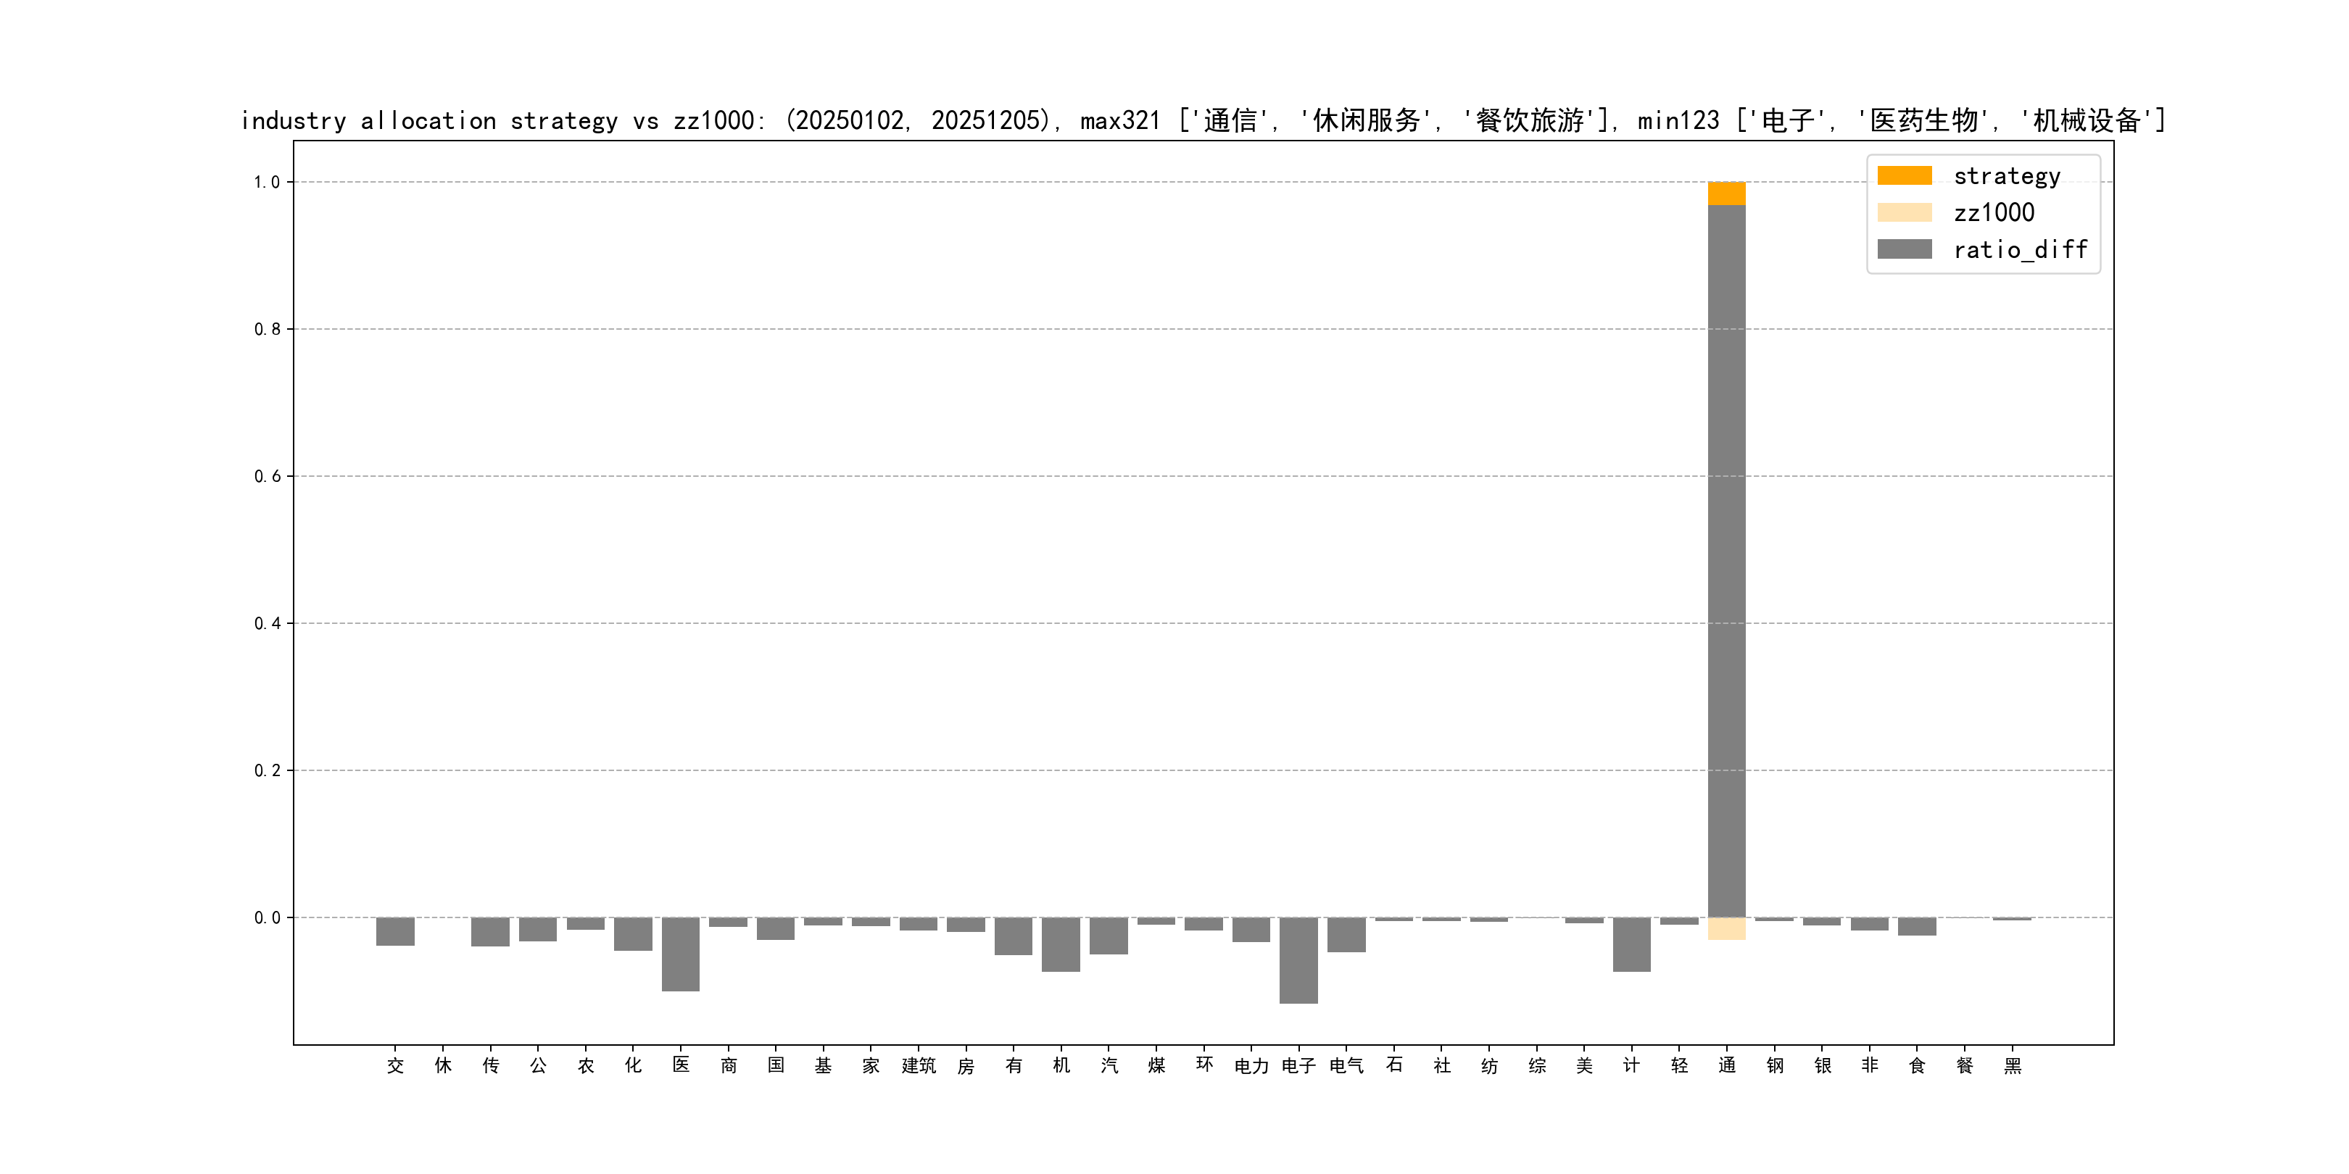Click the 黑 x-axis label
Viewport: 2349px width, 1174px height.
point(2012,1065)
